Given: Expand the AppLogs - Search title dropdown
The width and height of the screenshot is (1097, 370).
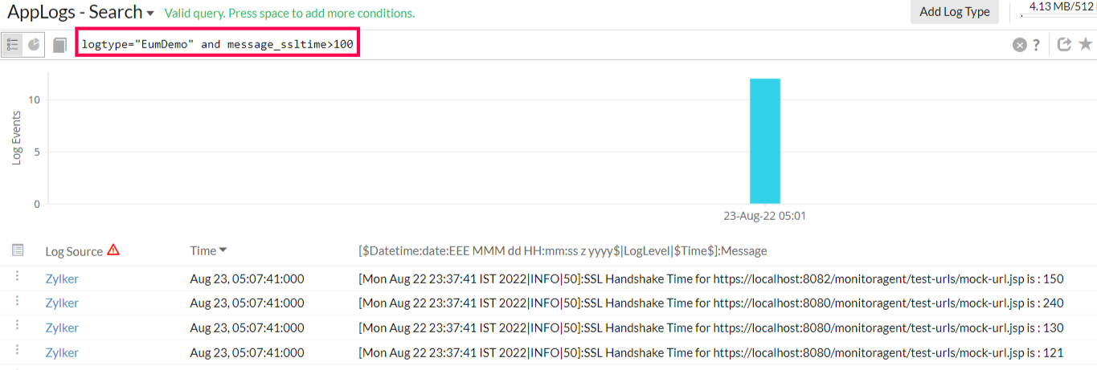Looking at the screenshot, I should (149, 14).
